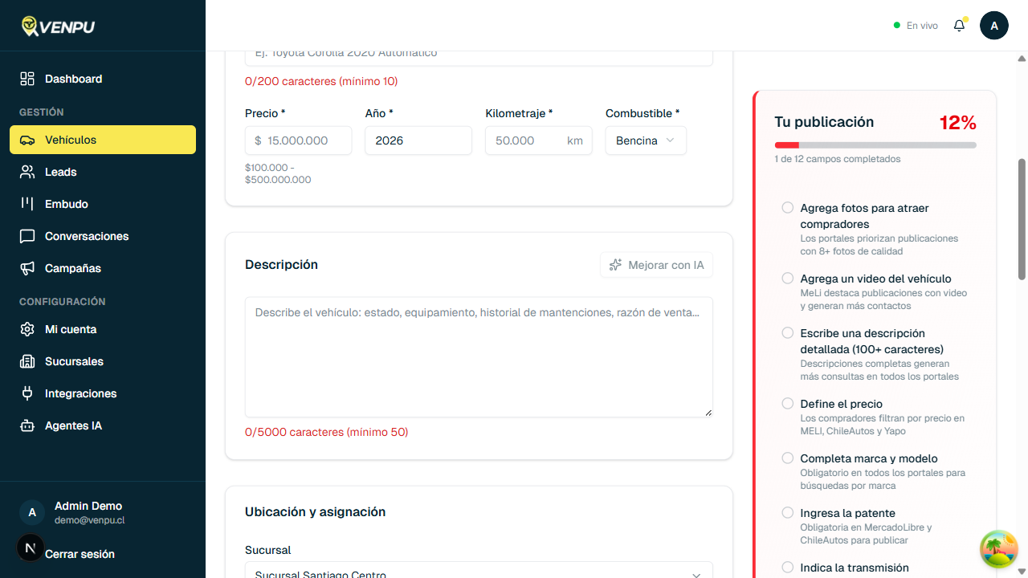
Task: Toggle the 'Define el precio' checklist circle
Action: (x=788, y=404)
